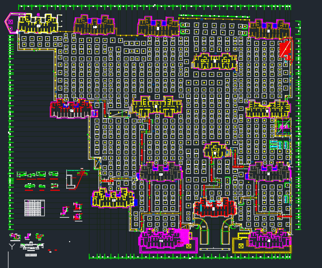The height and width of the screenshot is (268, 322).
Task: Select the green and magenta boxed stair core
Action: coord(283,127)
